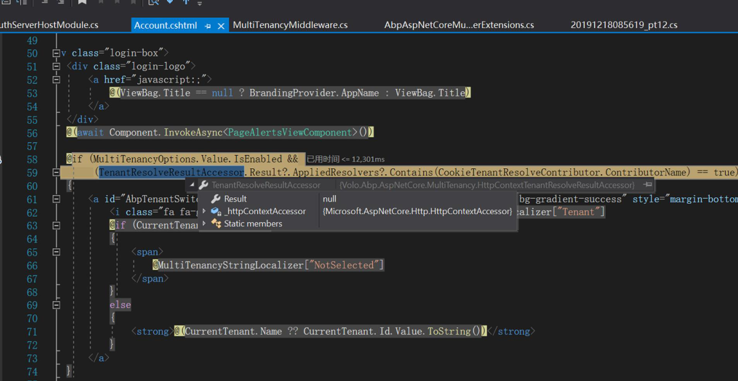The image size is (738, 381).
Task: Pin the DataTip using its pushpin icon
Action: coord(647,185)
